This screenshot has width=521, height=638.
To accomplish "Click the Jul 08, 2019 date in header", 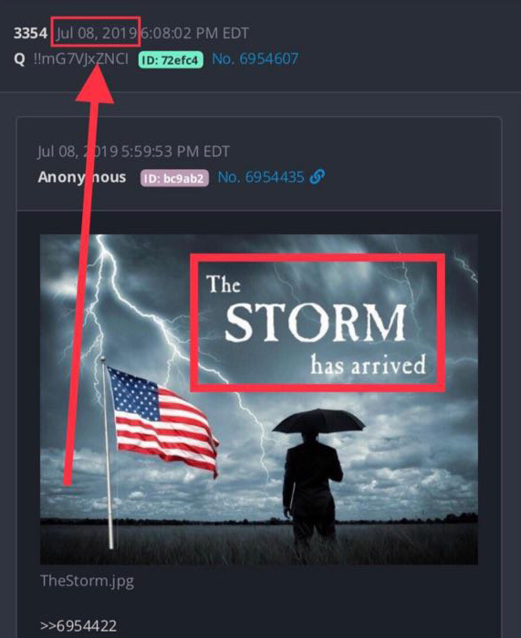I will tap(96, 33).
